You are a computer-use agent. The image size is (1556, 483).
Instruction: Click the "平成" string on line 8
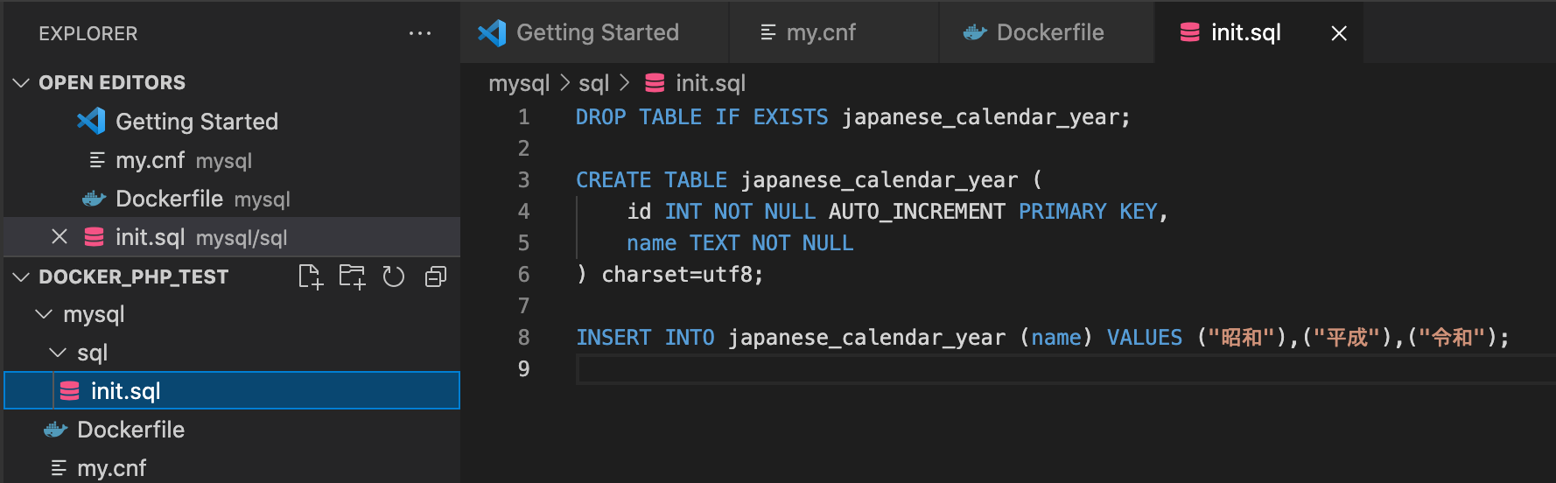point(1347,338)
